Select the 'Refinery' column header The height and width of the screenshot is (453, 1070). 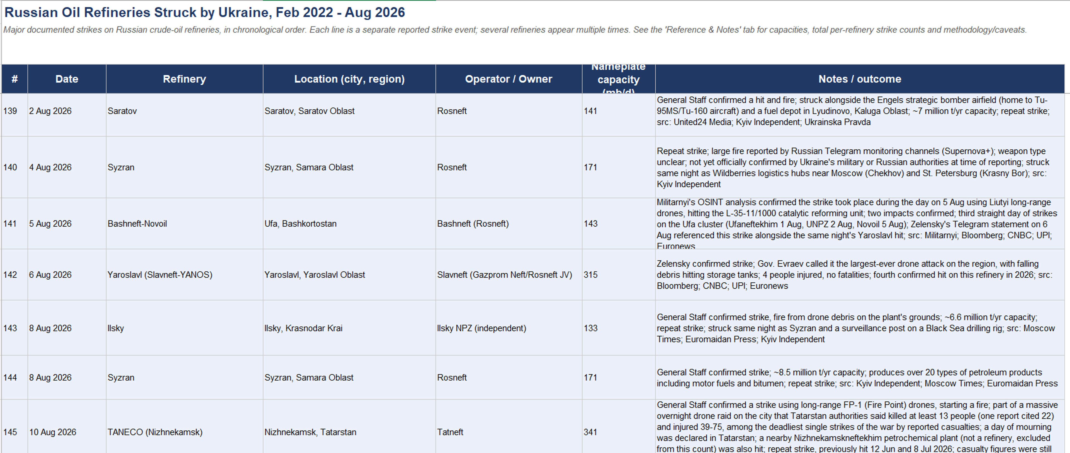[x=184, y=79]
